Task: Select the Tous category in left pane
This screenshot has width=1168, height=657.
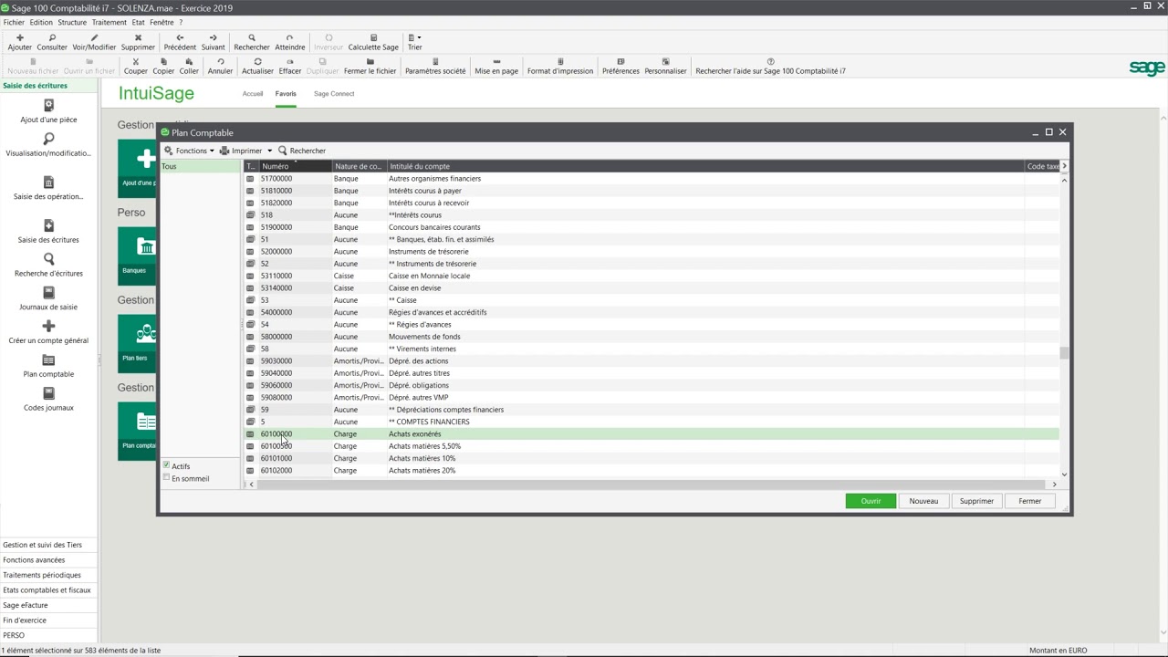Action: [200, 166]
